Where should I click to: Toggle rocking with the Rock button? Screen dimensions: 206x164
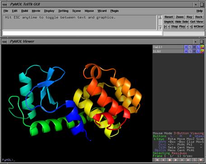click(199, 17)
